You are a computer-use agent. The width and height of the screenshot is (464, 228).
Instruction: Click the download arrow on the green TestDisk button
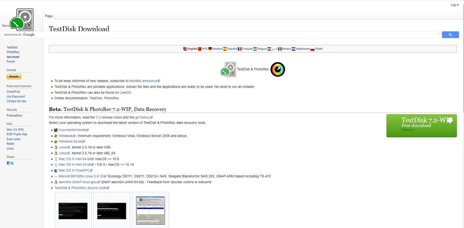tap(450, 120)
